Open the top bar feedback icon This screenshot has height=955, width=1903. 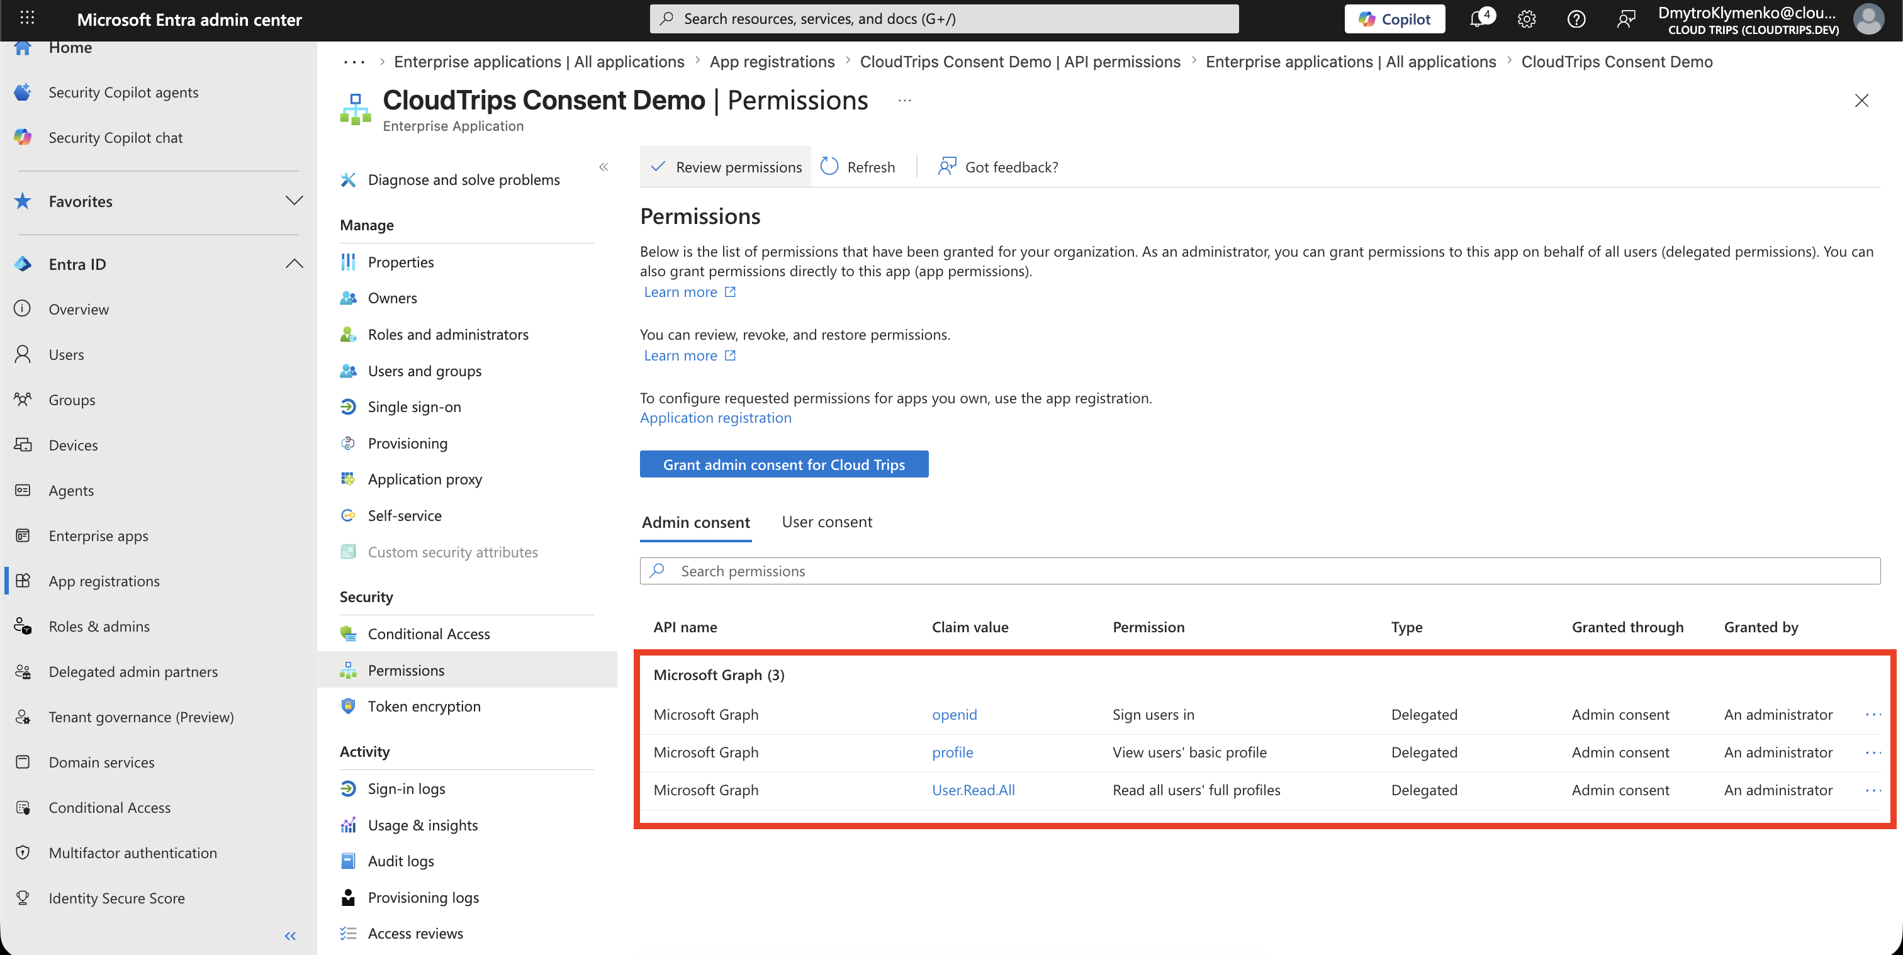(1625, 20)
